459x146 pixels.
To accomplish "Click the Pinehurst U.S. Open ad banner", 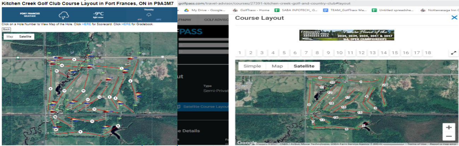I will tap(346, 35).
